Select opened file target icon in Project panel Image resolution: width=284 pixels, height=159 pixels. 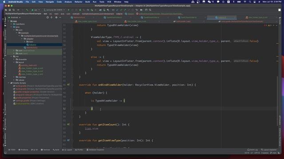click(47, 18)
